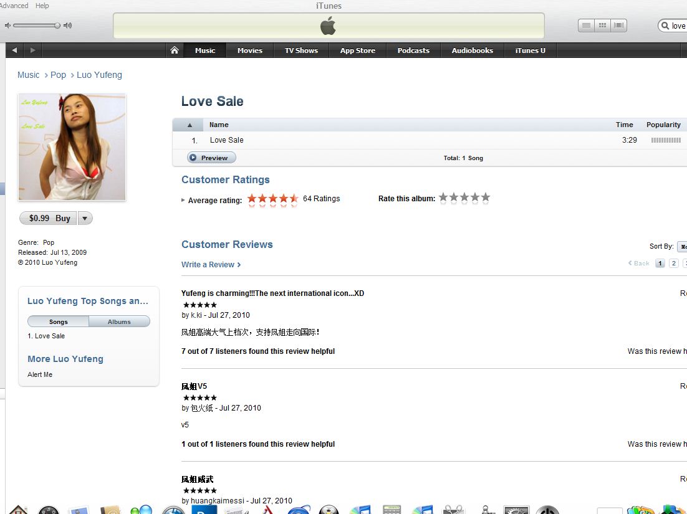The width and height of the screenshot is (687, 514).
Task: Sort by the Popularity column header
Action: [663, 125]
